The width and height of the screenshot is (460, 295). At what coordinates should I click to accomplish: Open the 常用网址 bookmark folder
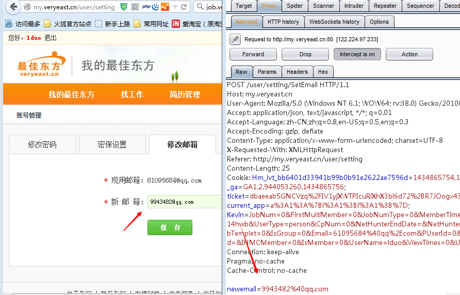point(151,24)
